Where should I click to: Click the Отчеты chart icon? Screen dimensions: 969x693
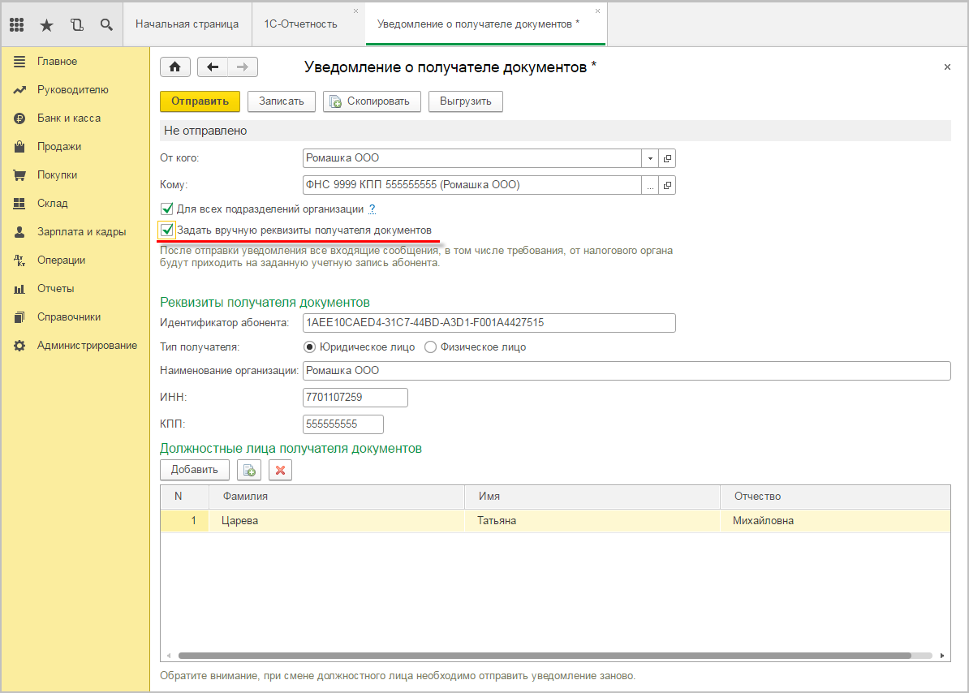[x=19, y=288]
